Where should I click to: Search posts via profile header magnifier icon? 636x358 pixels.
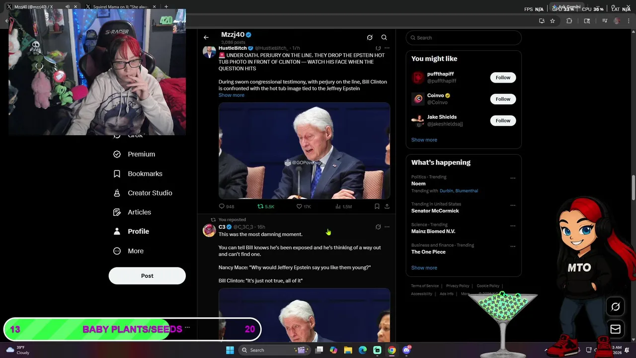click(x=384, y=37)
